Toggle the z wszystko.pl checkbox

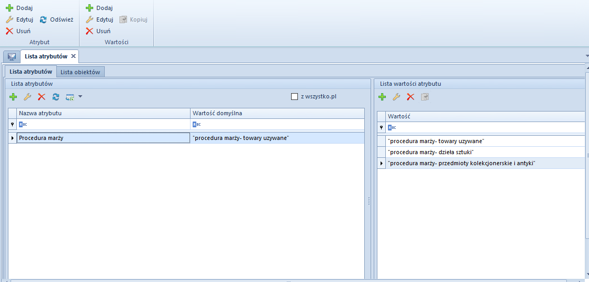[295, 96]
